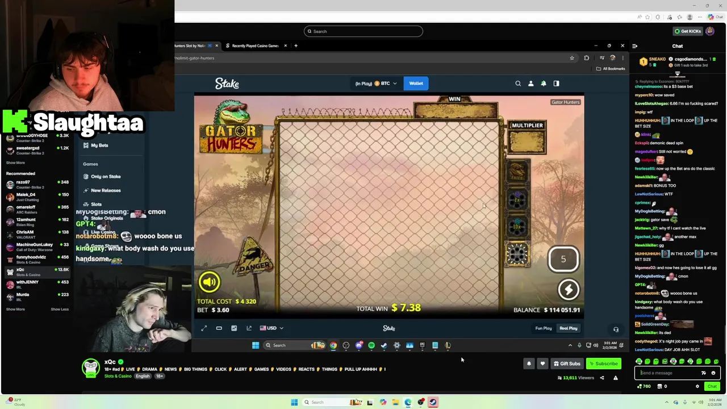Image resolution: width=727 pixels, height=409 pixels.
Task: Open My Bets in Stake sidebar
Action: pyautogui.click(x=95, y=145)
